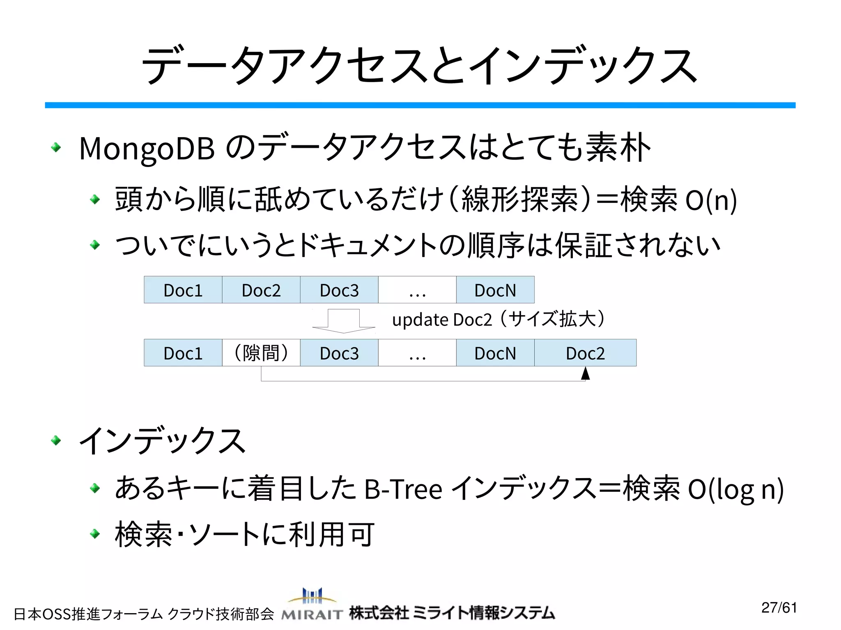Viewport: 841px width, 630px height.
Task: Click the Doc1 cell in top row
Action: pos(183,290)
